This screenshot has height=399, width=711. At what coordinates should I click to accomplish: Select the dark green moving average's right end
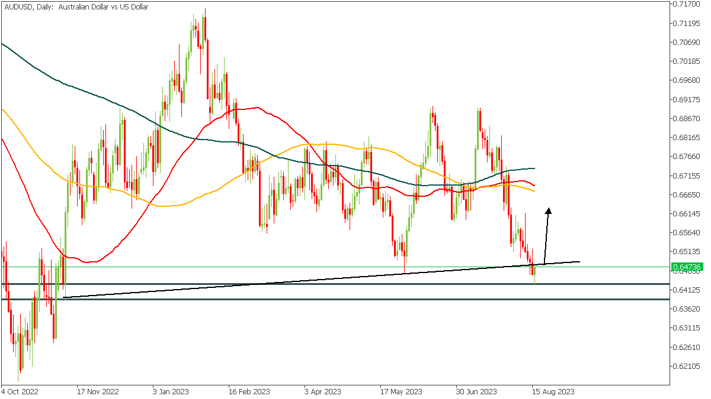tap(534, 168)
